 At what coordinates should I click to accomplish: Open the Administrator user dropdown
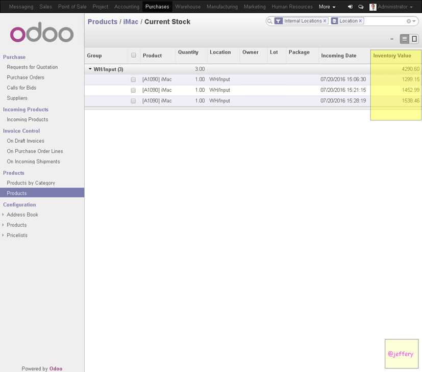(x=395, y=7)
